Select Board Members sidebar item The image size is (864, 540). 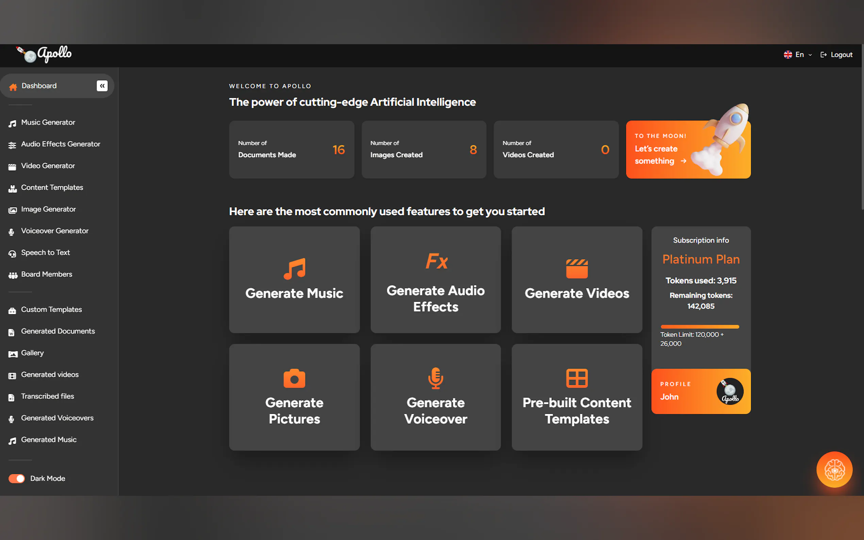tap(47, 274)
